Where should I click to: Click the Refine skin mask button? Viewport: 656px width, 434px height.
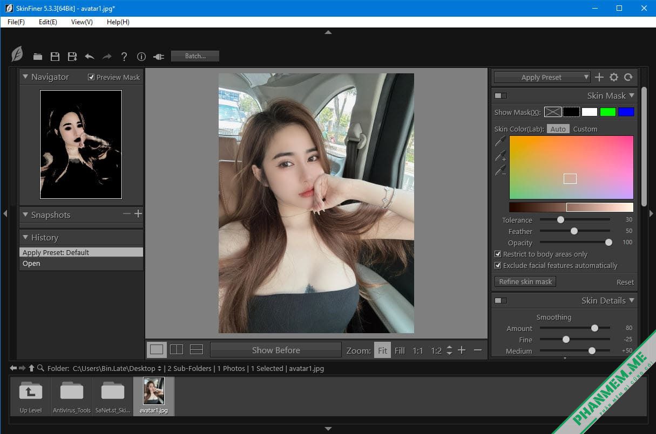(x=525, y=281)
